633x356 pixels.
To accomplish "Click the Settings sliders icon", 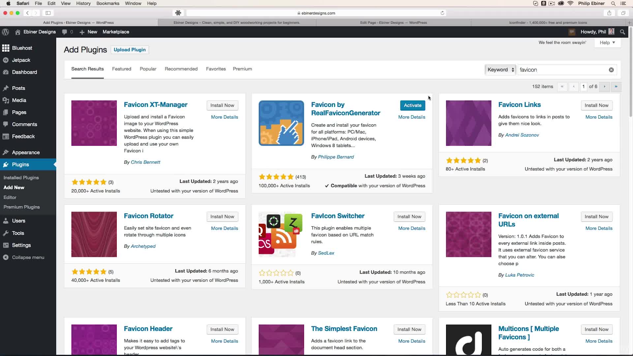I will [6, 245].
